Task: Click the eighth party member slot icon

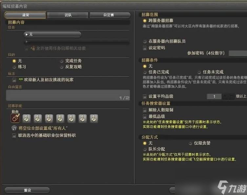Action: tap(94, 118)
